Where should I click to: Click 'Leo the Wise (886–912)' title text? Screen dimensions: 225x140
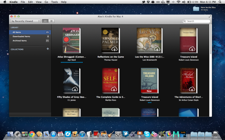tap(150, 57)
